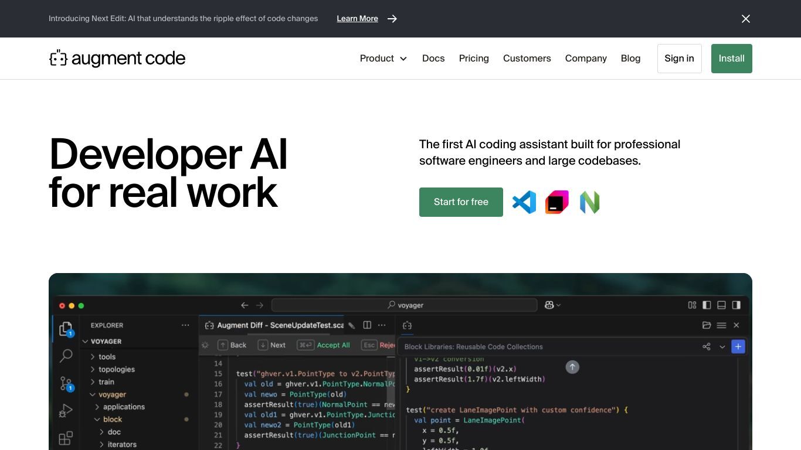
Task: Choose the JetBrains IDE icon
Action: click(x=556, y=202)
